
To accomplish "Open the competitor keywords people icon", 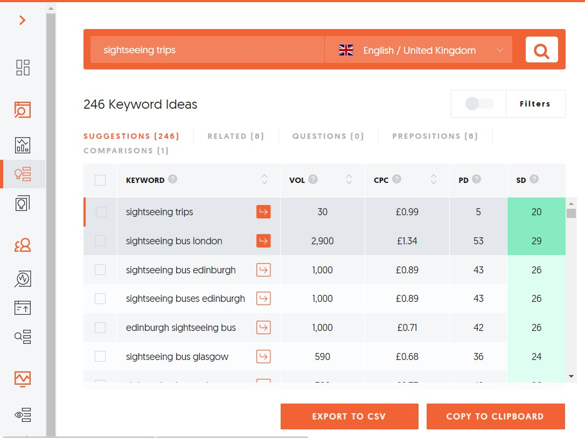I will coord(23,244).
